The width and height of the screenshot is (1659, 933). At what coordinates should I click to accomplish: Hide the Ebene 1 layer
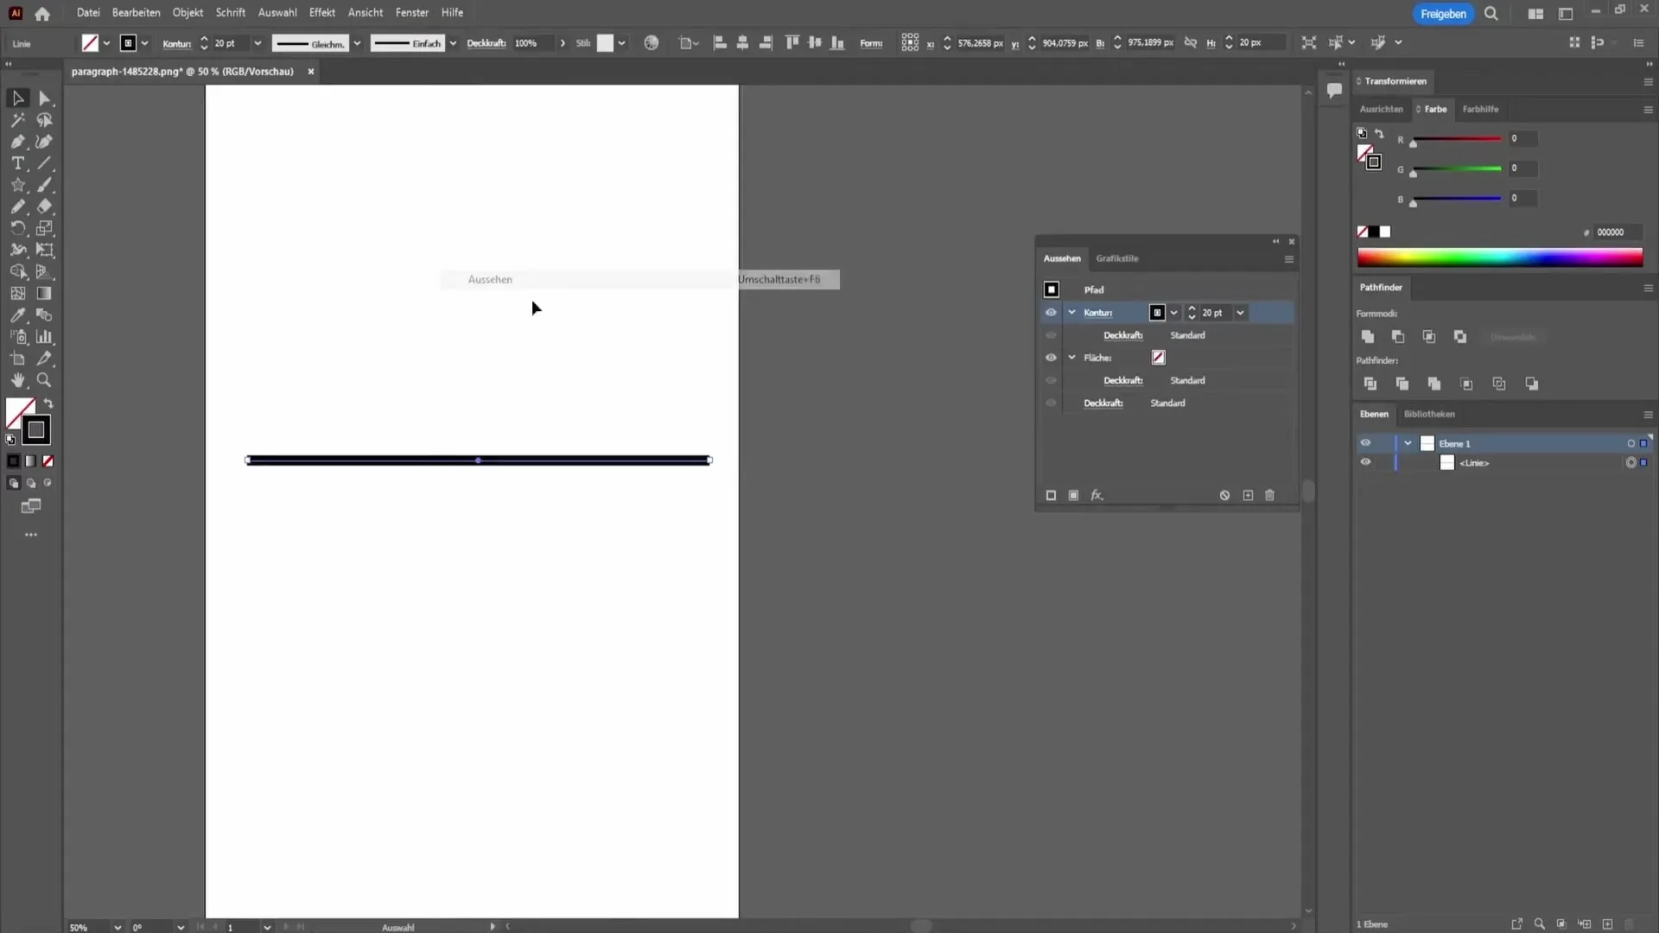(x=1365, y=443)
